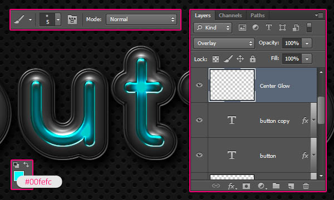
Task: Toggle the Brush panel icon
Action: tap(72, 19)
